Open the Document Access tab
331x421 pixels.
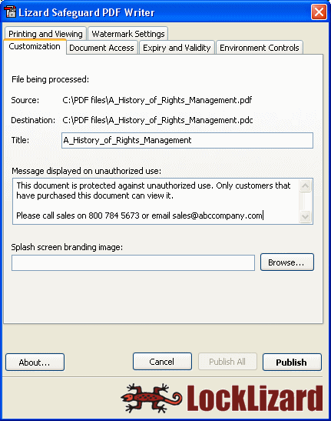(x=102, y=48)
